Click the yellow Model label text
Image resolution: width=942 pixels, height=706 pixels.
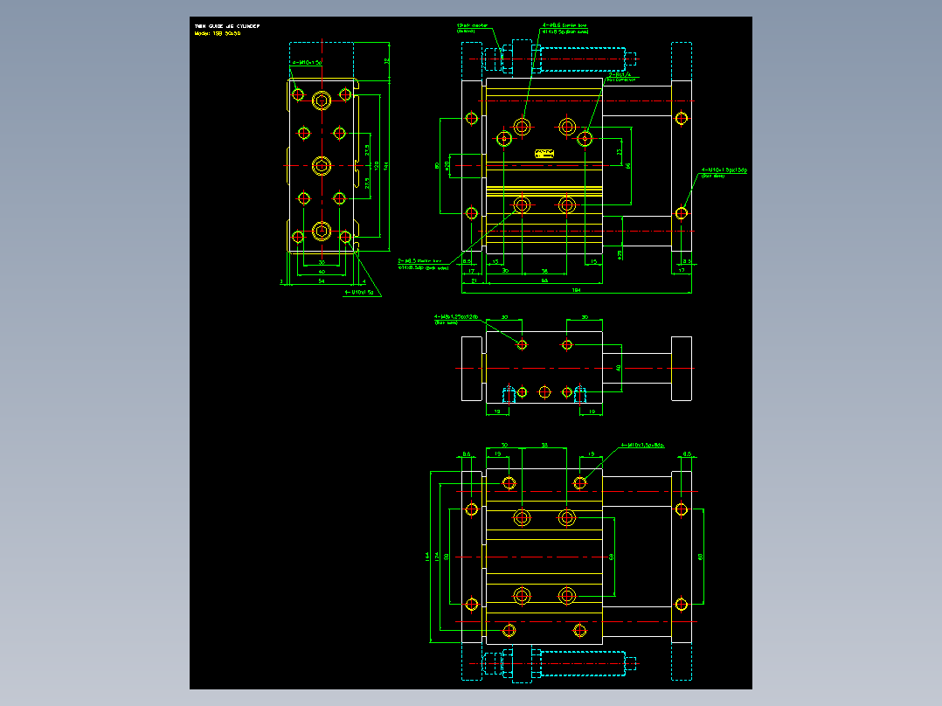pyautogui.click(x=218, y=34)
